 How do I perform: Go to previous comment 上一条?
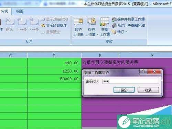pyautogui.click(x=22, y=24)
